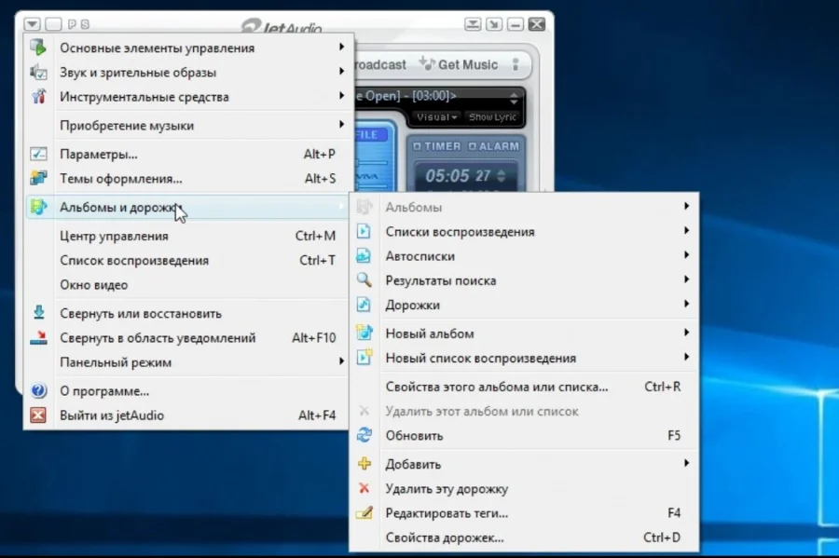The image size is (839, 558).
Task: Click the icon beside Новый альбом
Action: point(364,333)
